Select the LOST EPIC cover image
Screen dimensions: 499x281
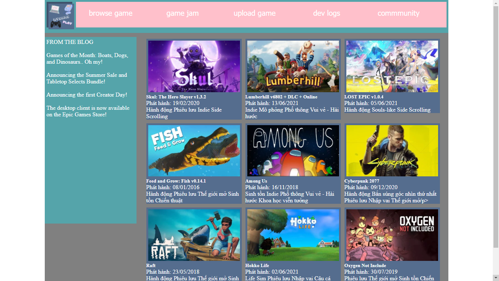(392, 66)
